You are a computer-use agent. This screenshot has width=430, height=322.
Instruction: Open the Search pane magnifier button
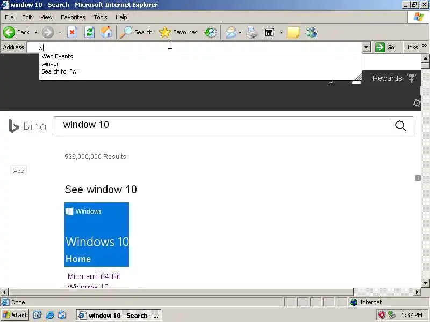[137, 32]
